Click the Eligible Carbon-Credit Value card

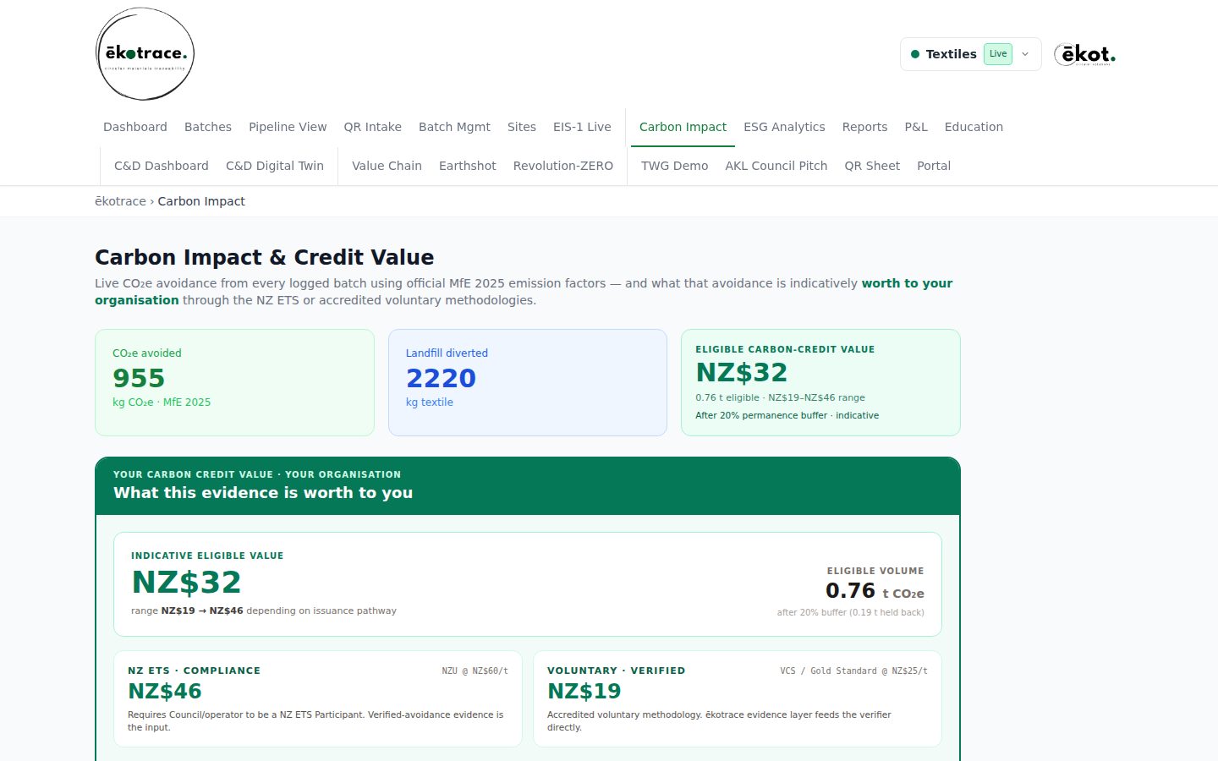coord(820,382)
